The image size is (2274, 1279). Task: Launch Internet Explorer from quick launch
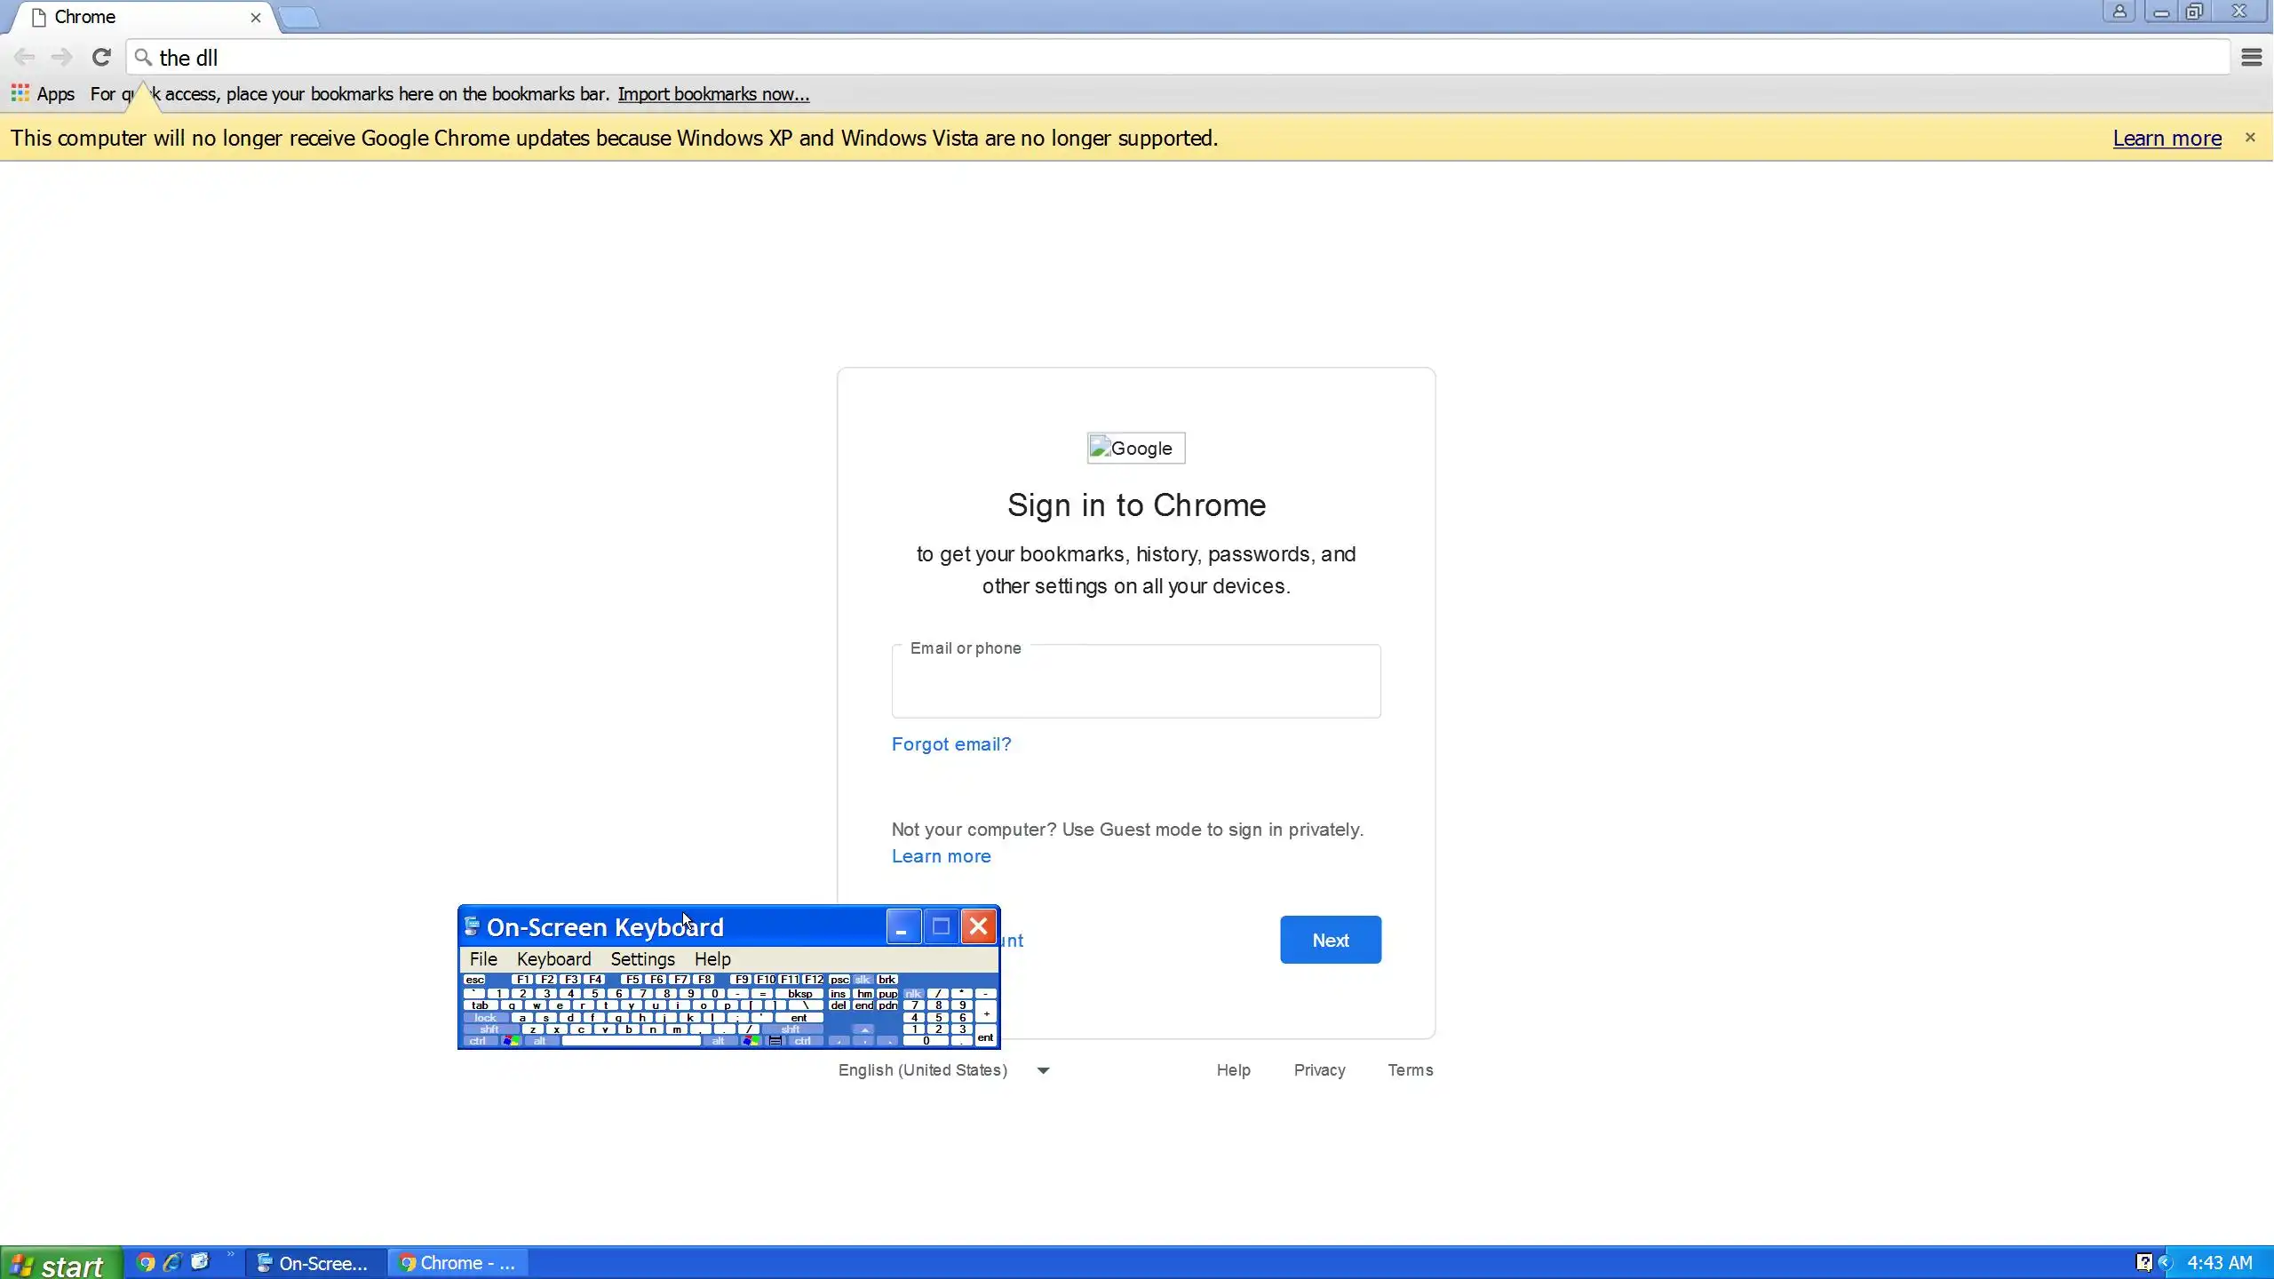pyautogui.click(x=172, y=1262)
